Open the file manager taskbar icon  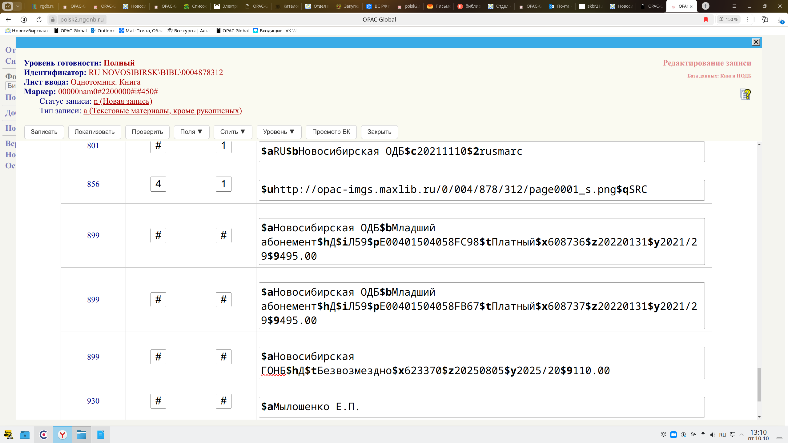coord(82,434)
